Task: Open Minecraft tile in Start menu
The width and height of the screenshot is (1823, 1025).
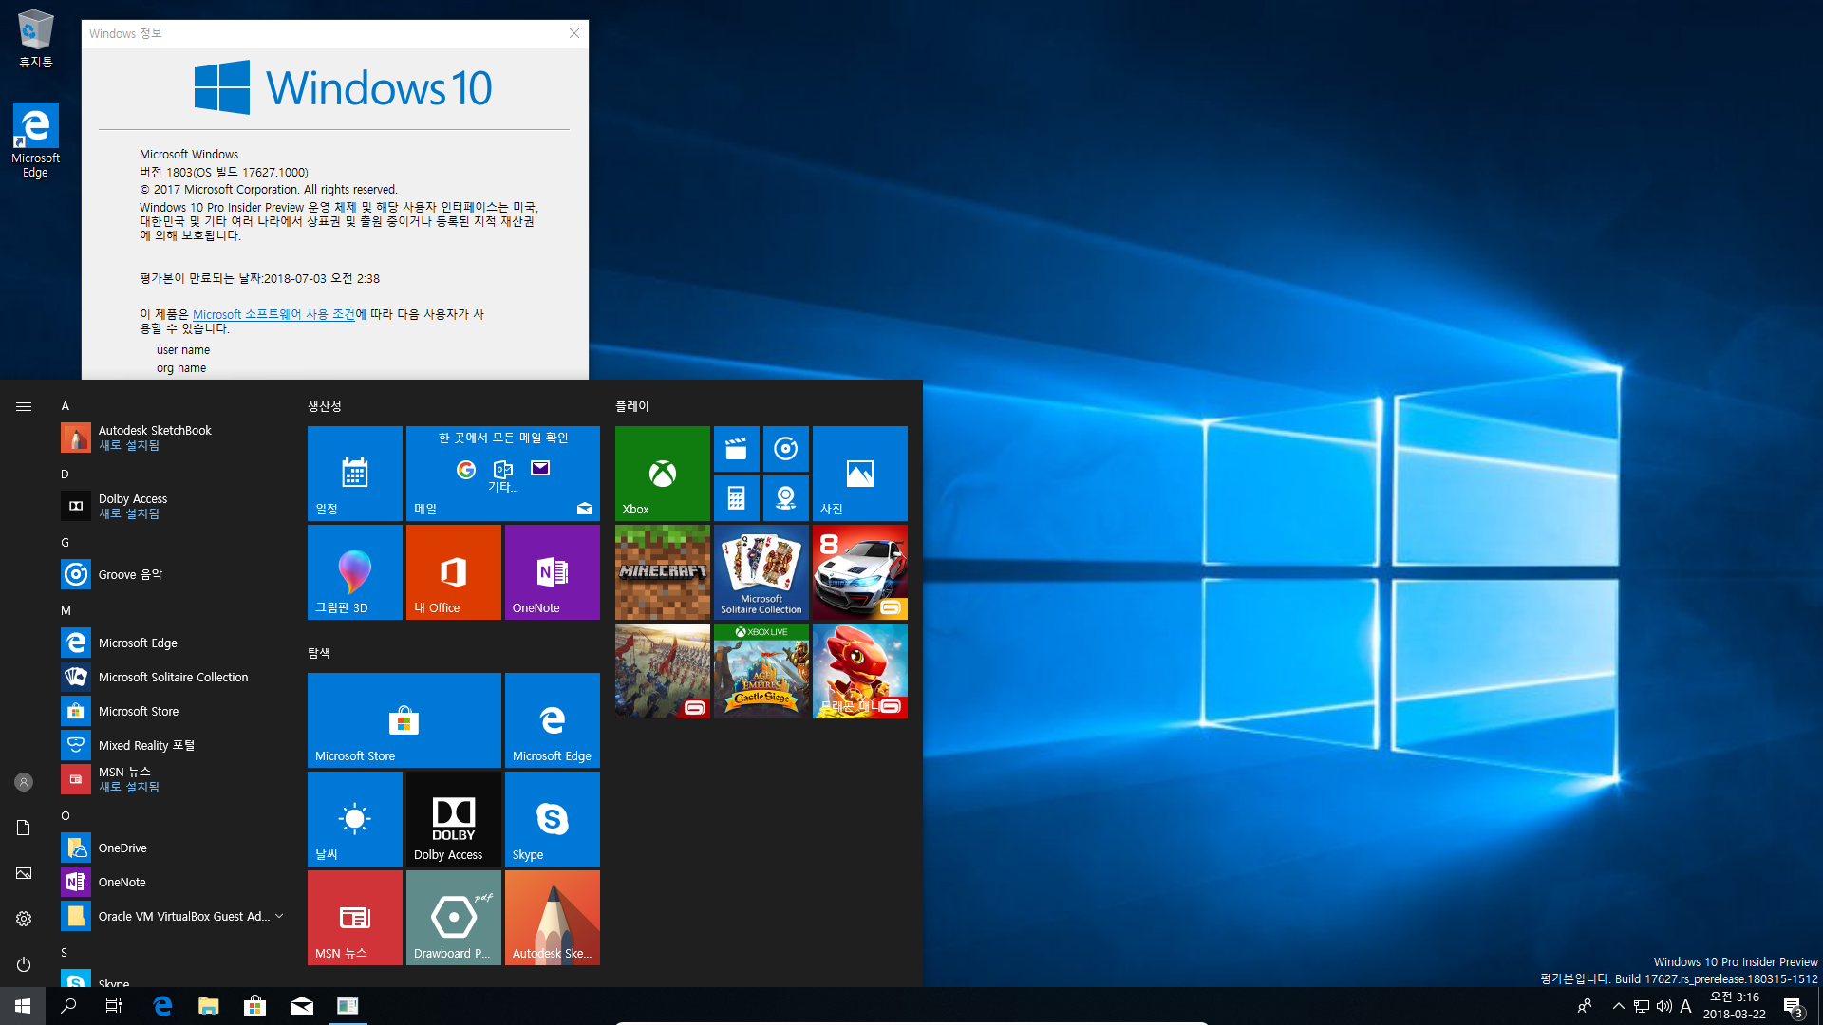Action: [663, 572]
